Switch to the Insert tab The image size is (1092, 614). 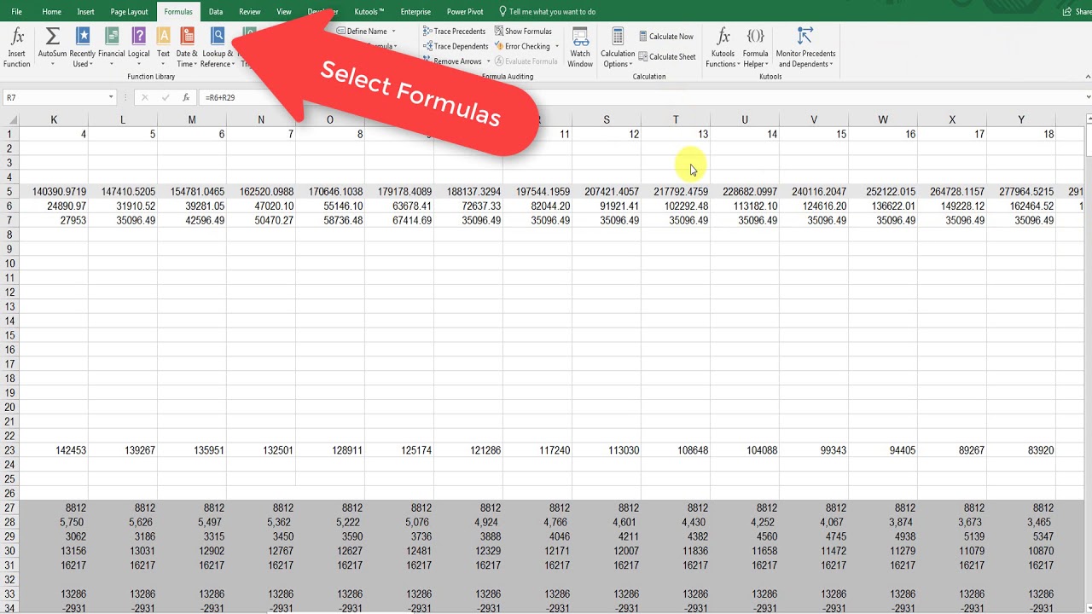click(85, 12)
